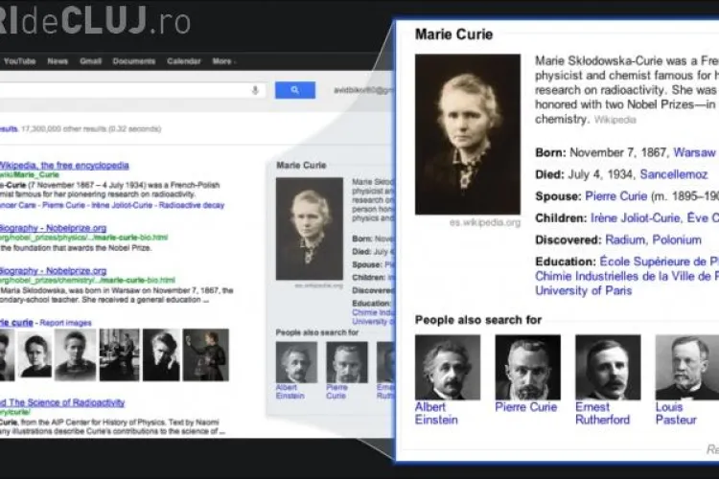
Task: Open the Radium link in the Discovered row
Action: 625,239
